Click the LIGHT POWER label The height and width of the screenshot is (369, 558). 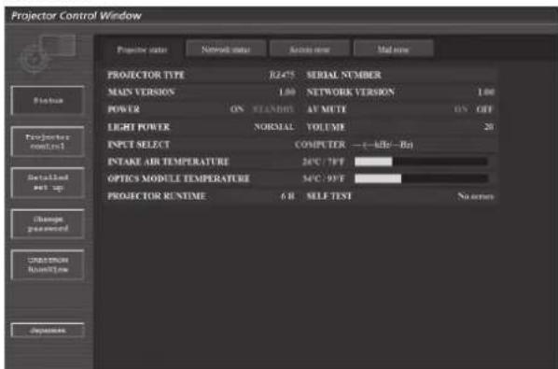click(138, 127)
